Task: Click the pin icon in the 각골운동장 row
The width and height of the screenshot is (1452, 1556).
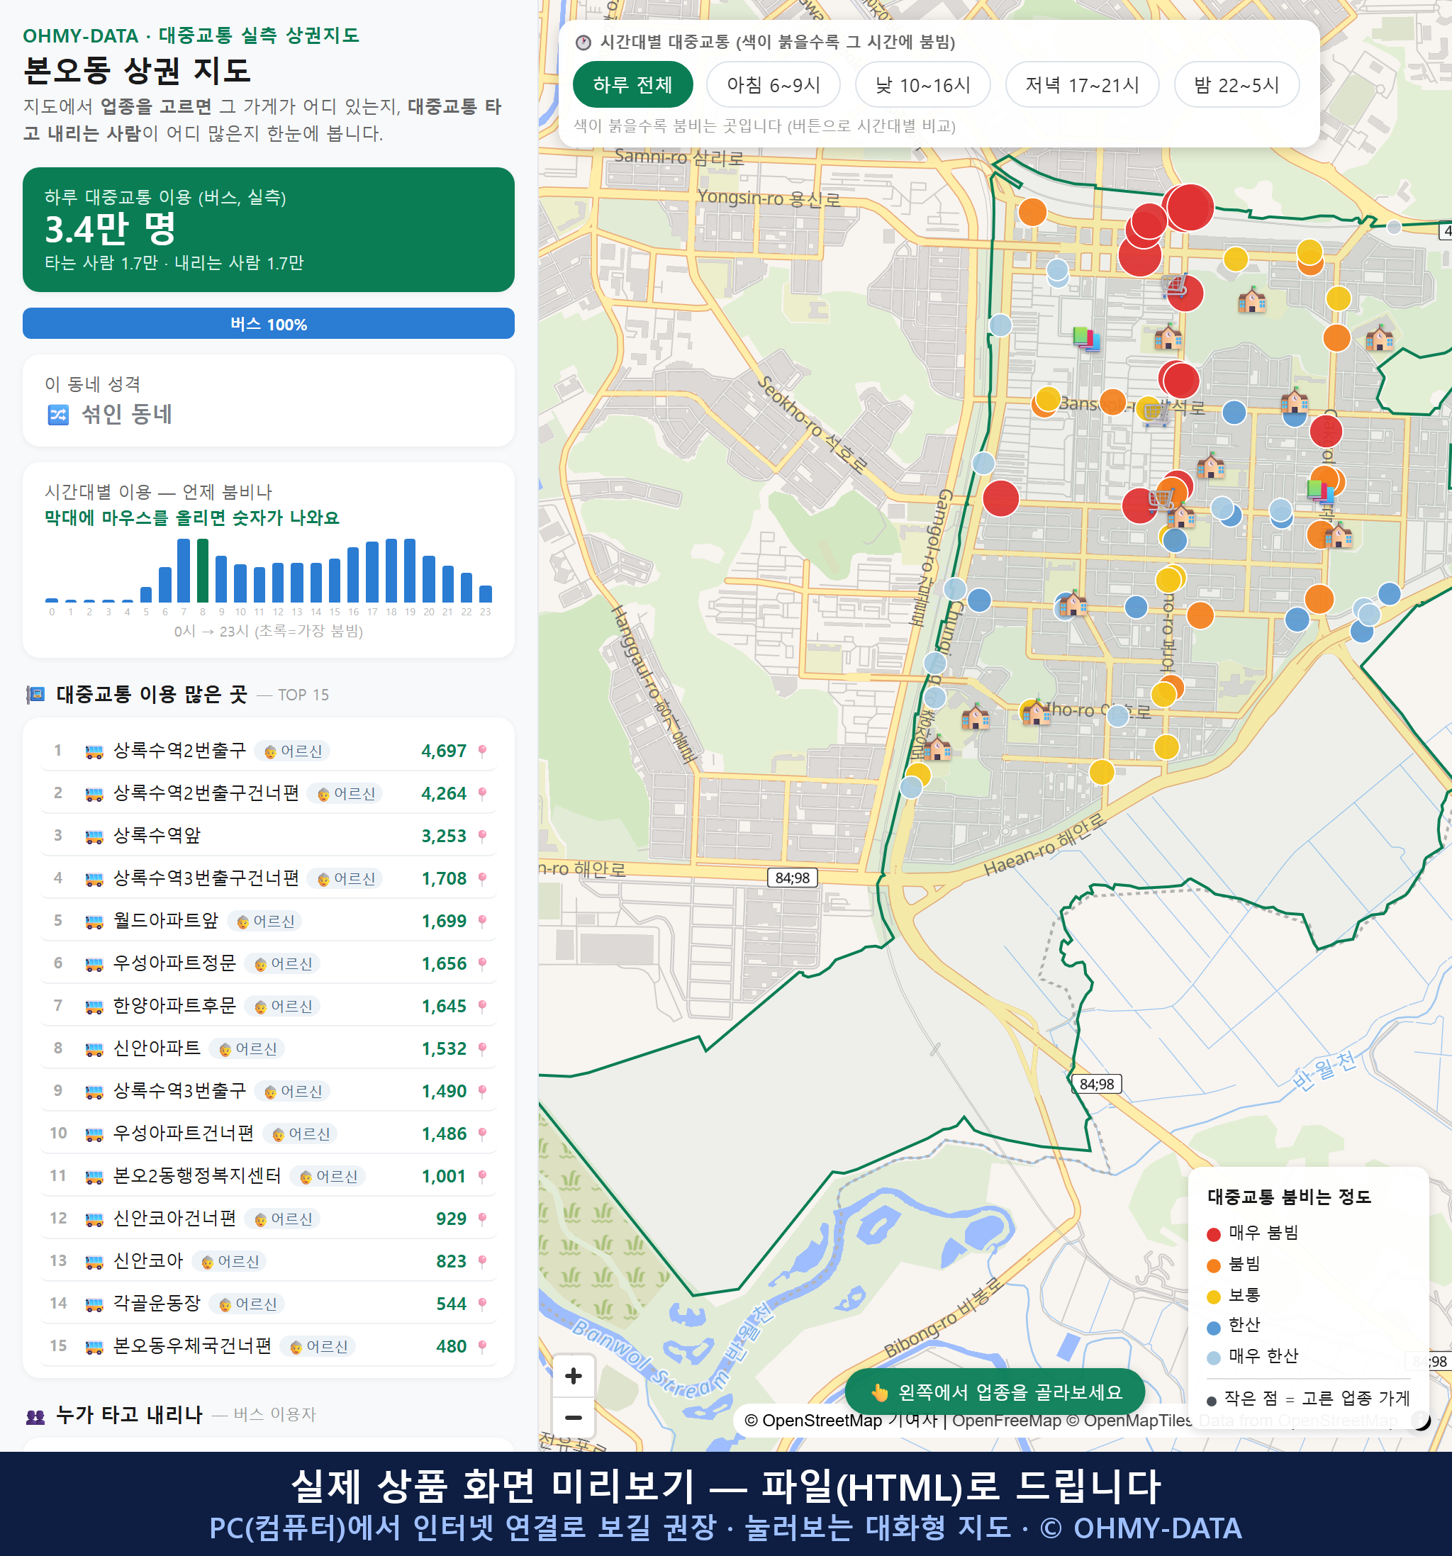Action: tap(482, 1304)
